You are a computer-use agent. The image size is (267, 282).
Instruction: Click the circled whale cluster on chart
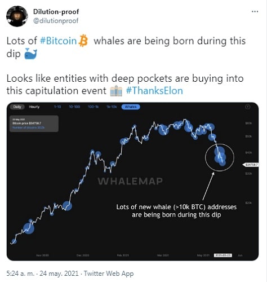pos(220,157)
